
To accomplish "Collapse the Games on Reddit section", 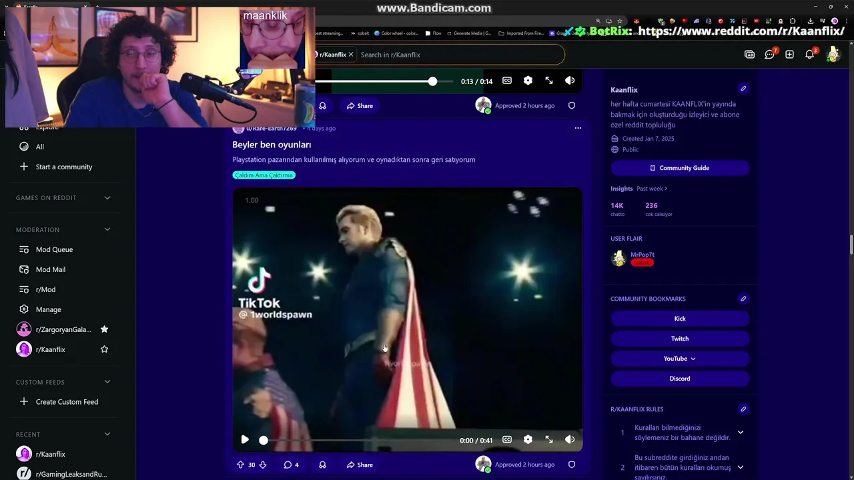I will pyautogui.click(x=107, y=198).
